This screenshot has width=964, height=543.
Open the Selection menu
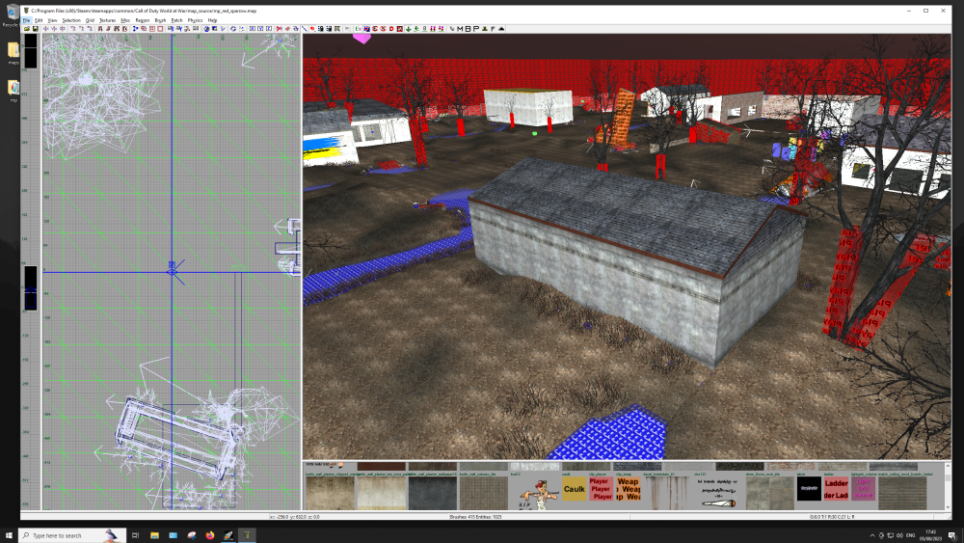[71, 20]
